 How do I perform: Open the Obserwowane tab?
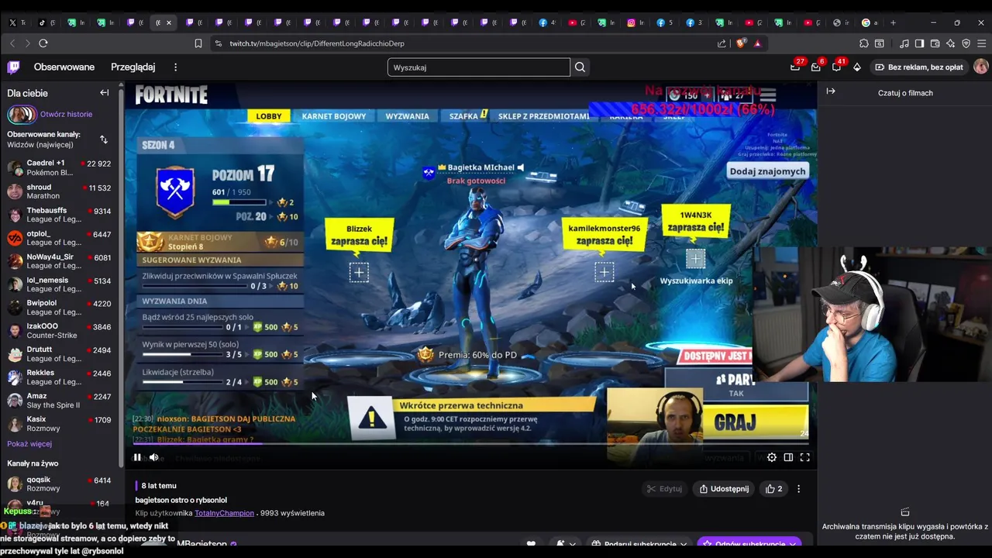(x=64, y=67)
